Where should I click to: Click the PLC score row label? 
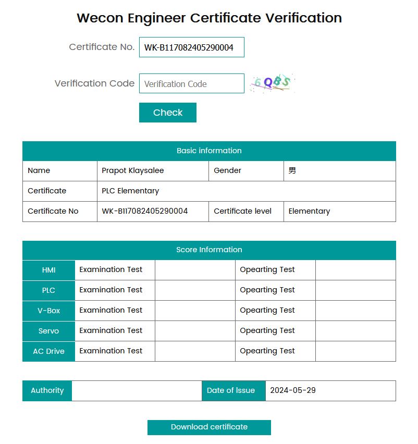pos(49,290)
